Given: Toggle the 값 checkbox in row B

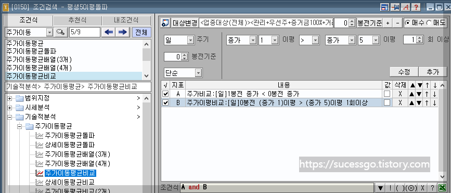Looking at the screenshot, I should point(387,102).
